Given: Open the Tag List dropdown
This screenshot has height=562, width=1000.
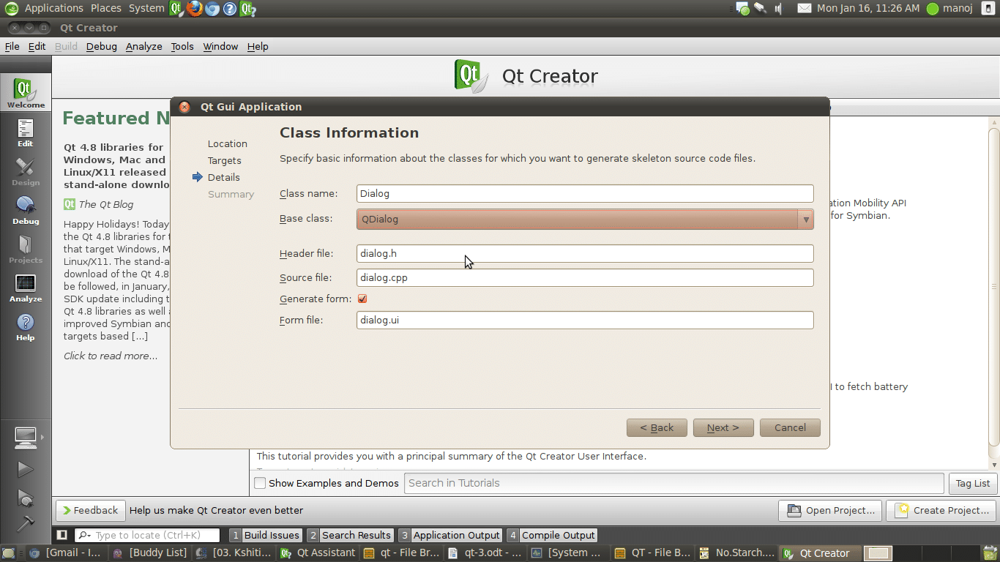Looking at the screenshot, I should tap(972, 483).
